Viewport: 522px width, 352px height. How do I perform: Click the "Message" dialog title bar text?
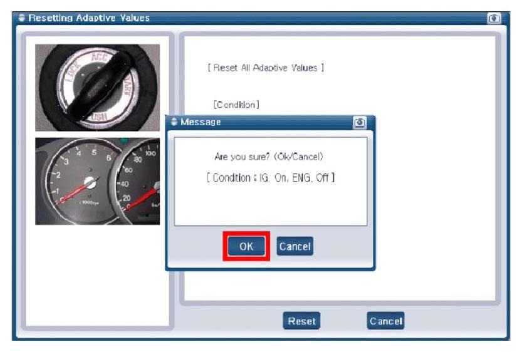coord(201,122)
